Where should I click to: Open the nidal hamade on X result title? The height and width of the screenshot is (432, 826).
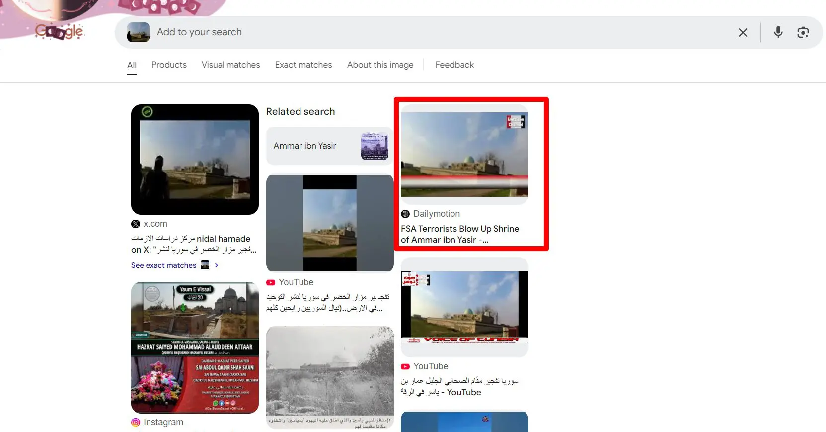pos(194,244)
